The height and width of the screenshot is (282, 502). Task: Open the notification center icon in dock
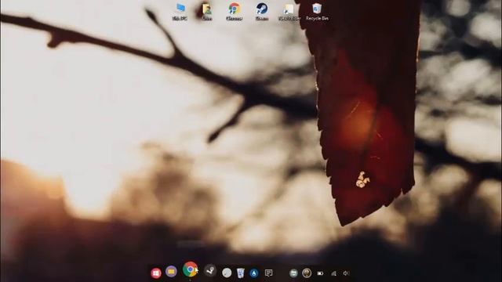click(x=268, y=273)
